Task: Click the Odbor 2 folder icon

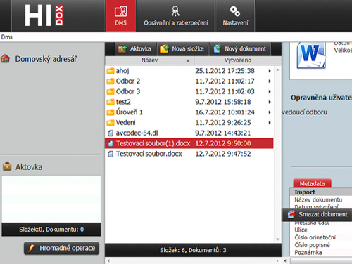Action: (x=111, y=81)
